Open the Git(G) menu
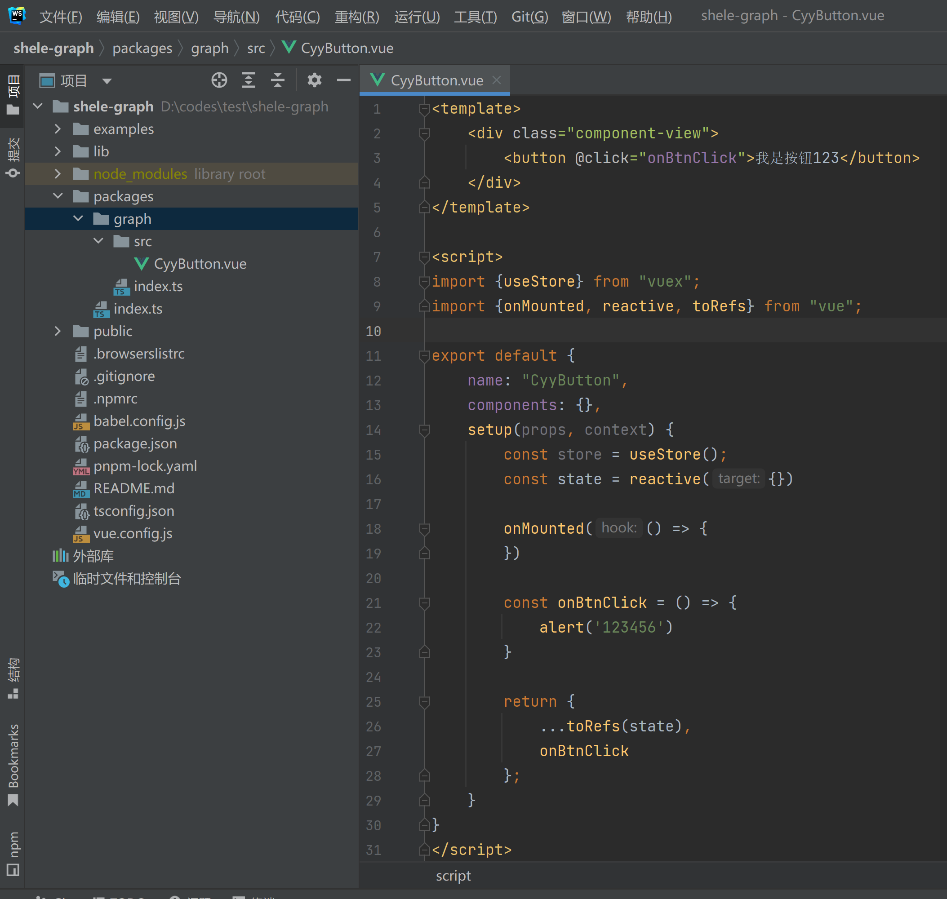 pyautogui.click(x=529, y=17)
